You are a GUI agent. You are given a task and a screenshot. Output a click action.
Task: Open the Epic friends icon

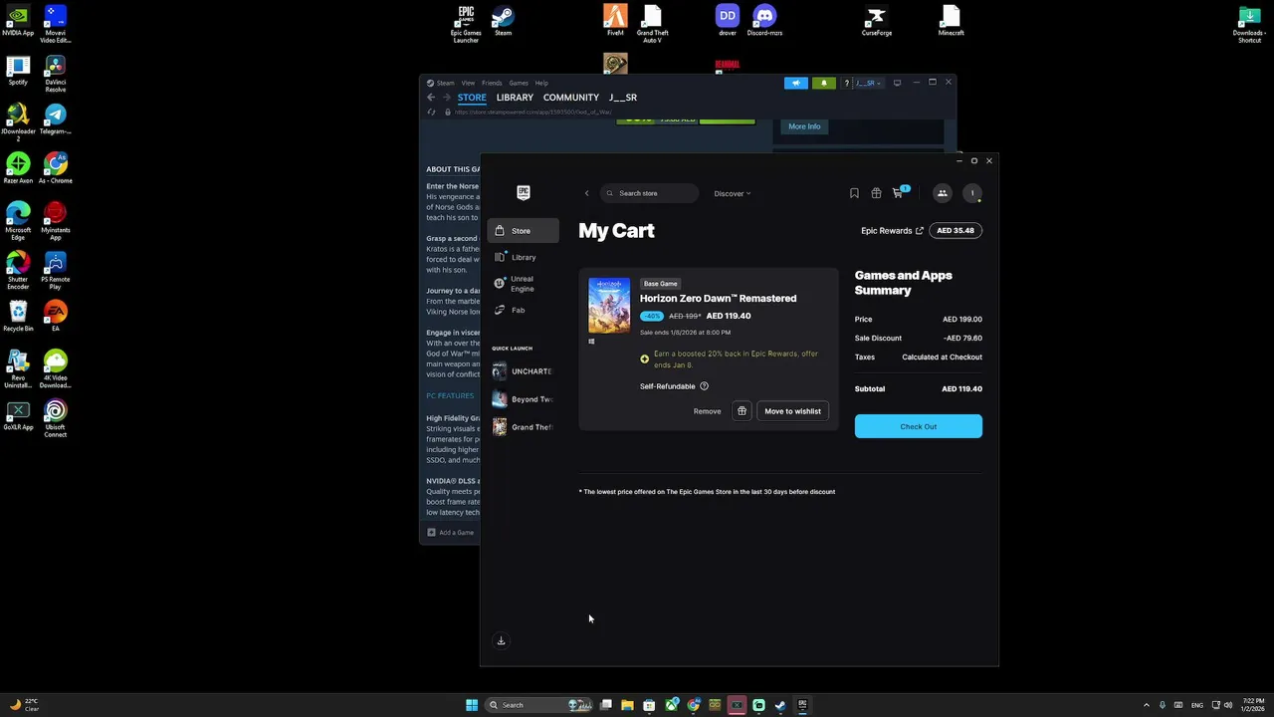tap(942, 193)
